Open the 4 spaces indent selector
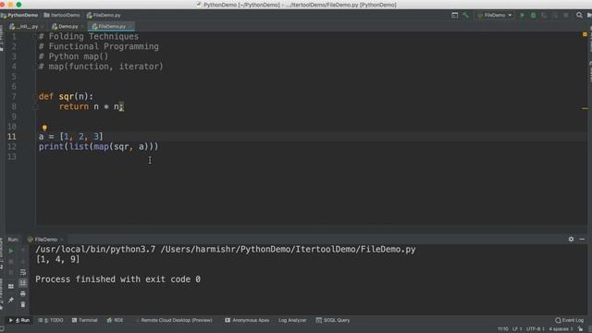This screenshot has height=333, width=592. coord(561,329)
